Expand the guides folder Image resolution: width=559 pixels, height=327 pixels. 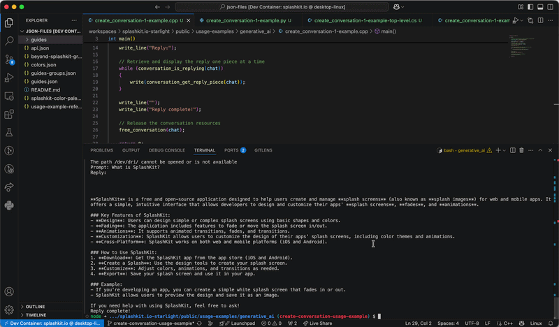coord(50,40)
